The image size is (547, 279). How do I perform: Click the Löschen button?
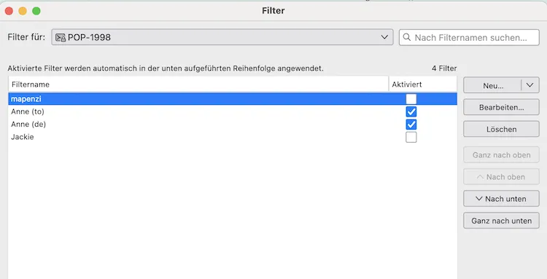click(x=501, y=129)
